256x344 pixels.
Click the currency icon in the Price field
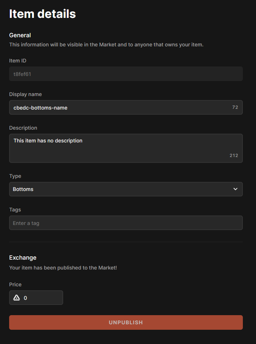[16, 298]
